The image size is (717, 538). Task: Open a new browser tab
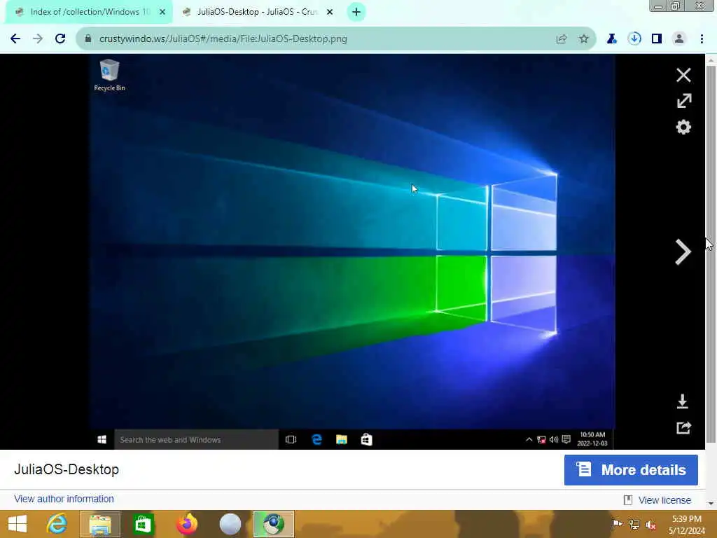tap(356, 12)
